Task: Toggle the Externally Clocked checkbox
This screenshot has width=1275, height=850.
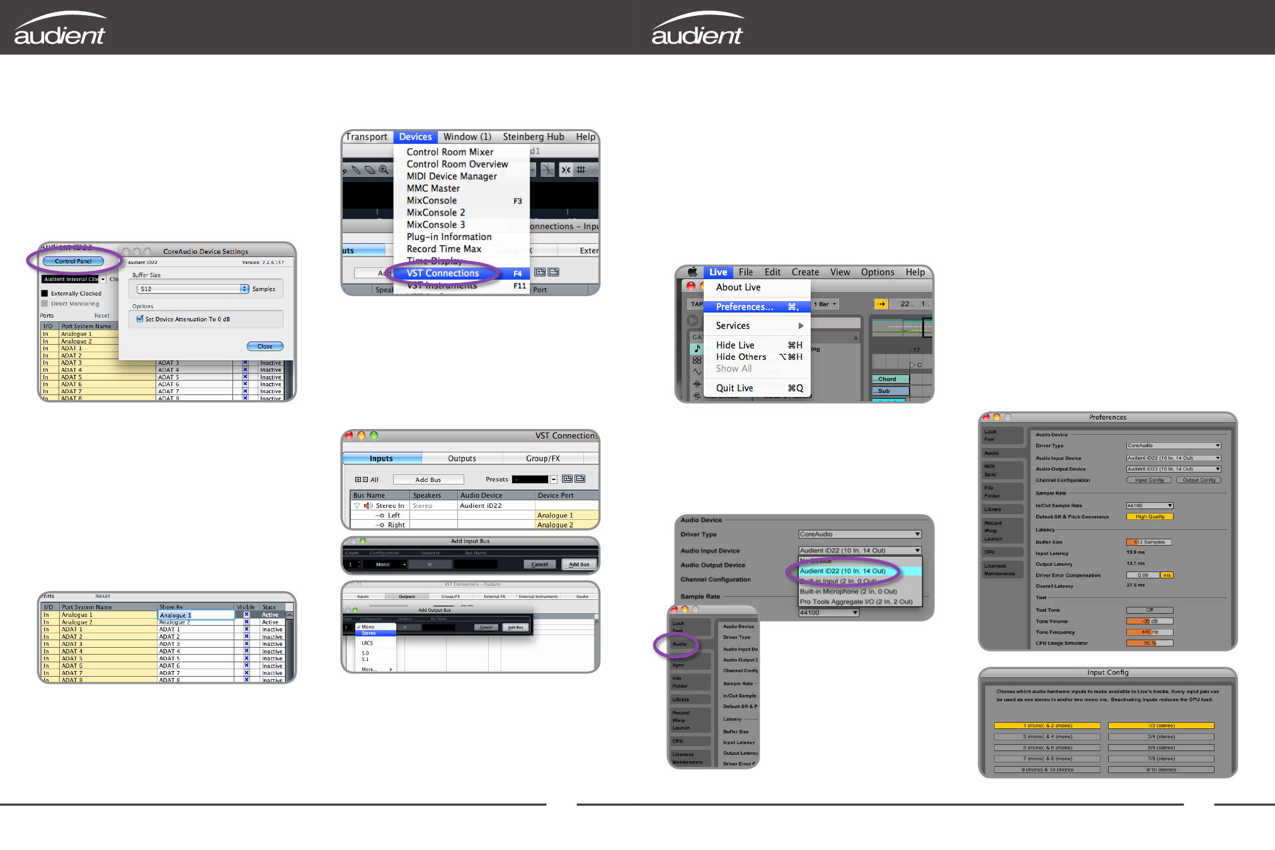Action: tap(45, 294)
